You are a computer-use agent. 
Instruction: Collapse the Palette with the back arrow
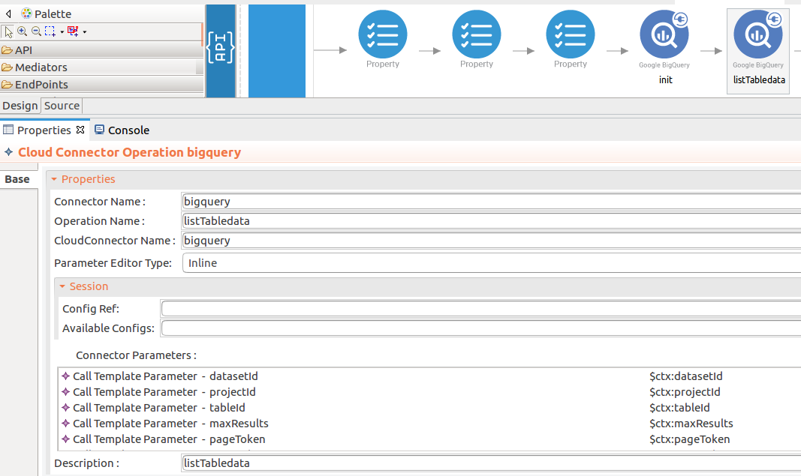point(8,13)
